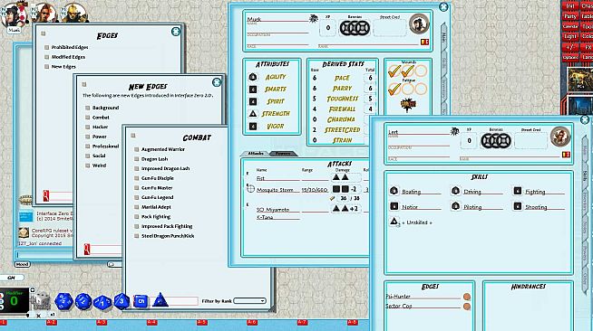593x331 pixels.
Task: Open the PCs library thumbnail
Action: (580, 80)
